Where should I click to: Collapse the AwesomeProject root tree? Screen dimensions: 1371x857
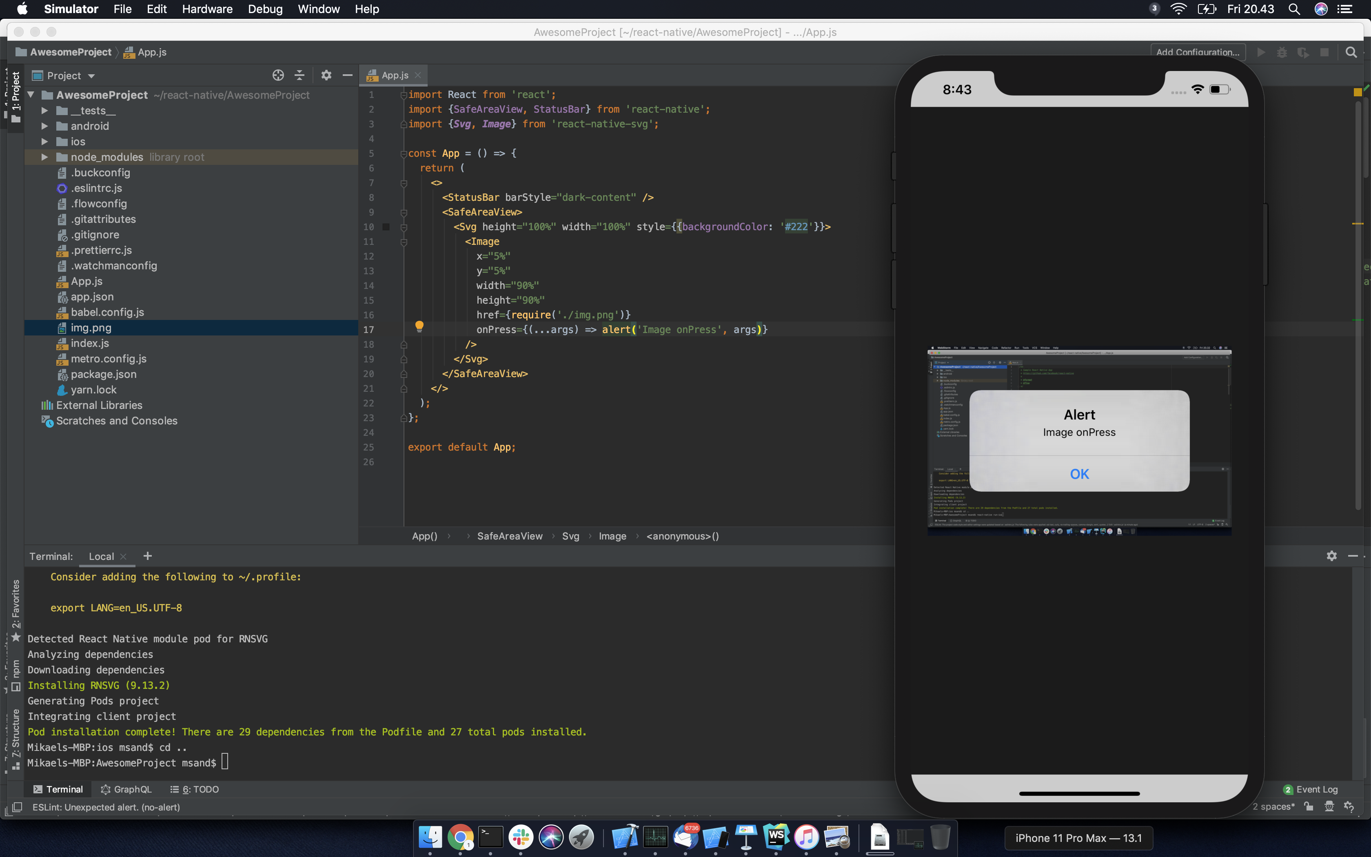click(31, 95)
